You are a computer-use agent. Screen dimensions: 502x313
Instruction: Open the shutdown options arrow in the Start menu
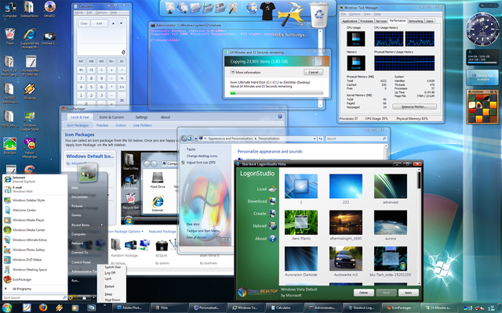(94, 297)
